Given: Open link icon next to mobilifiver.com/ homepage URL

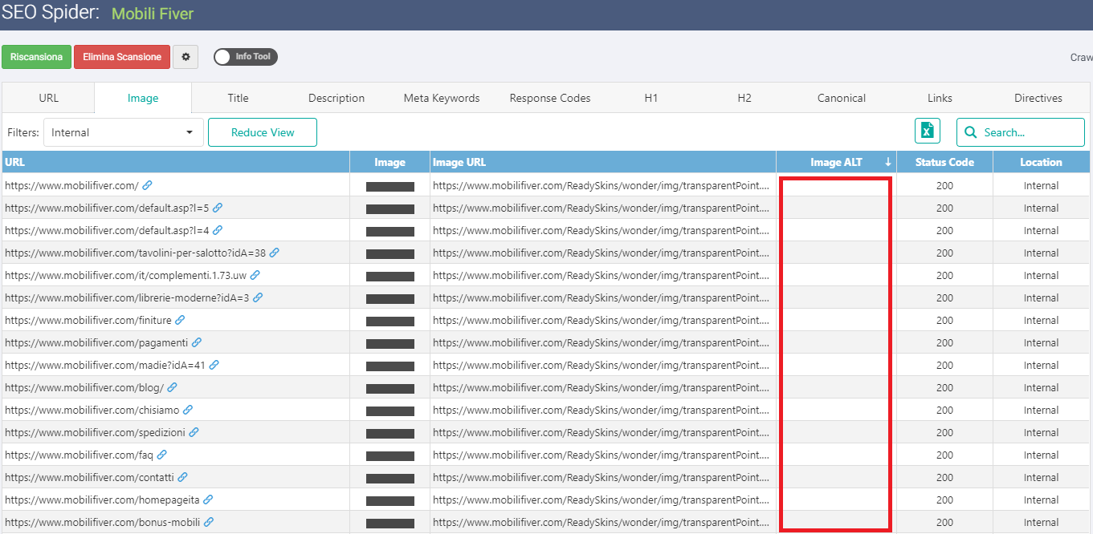Looking at the screenshot, I should (x=147, y=185).
